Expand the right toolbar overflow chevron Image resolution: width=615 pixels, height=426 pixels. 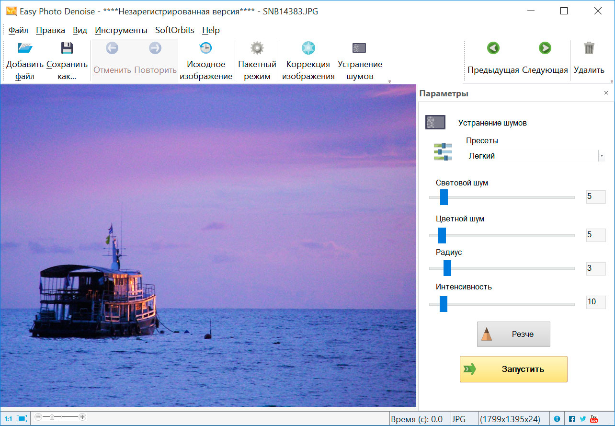[x=611, y=81]
